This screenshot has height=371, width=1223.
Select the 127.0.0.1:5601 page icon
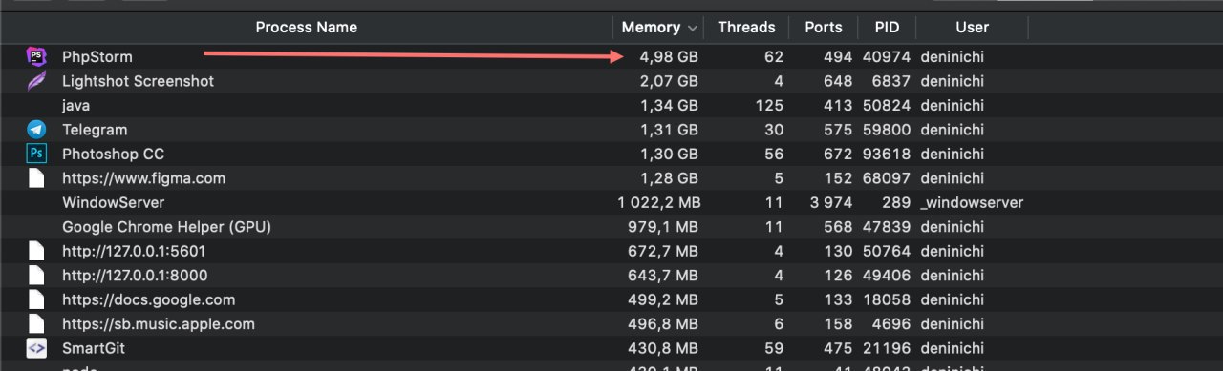(x=36, y=251)
